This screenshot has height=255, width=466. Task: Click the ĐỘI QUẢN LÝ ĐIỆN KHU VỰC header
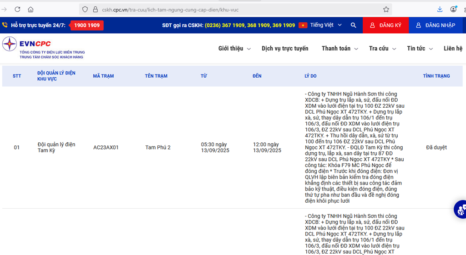pyautogui.click(x=56, y=76)
